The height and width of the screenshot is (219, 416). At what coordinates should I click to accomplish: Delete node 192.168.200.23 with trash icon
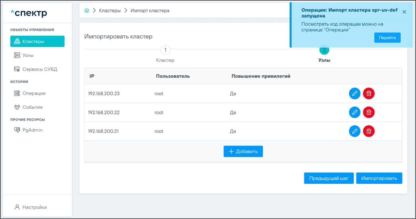pos(369,93)
